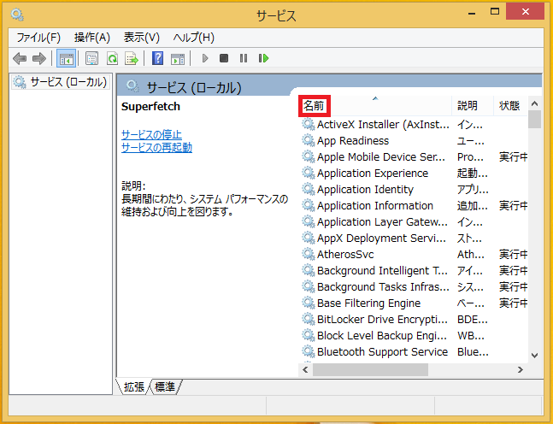Click the horizontal scrollbar right arrow
The image size is (553, 424).
point(521,369)
